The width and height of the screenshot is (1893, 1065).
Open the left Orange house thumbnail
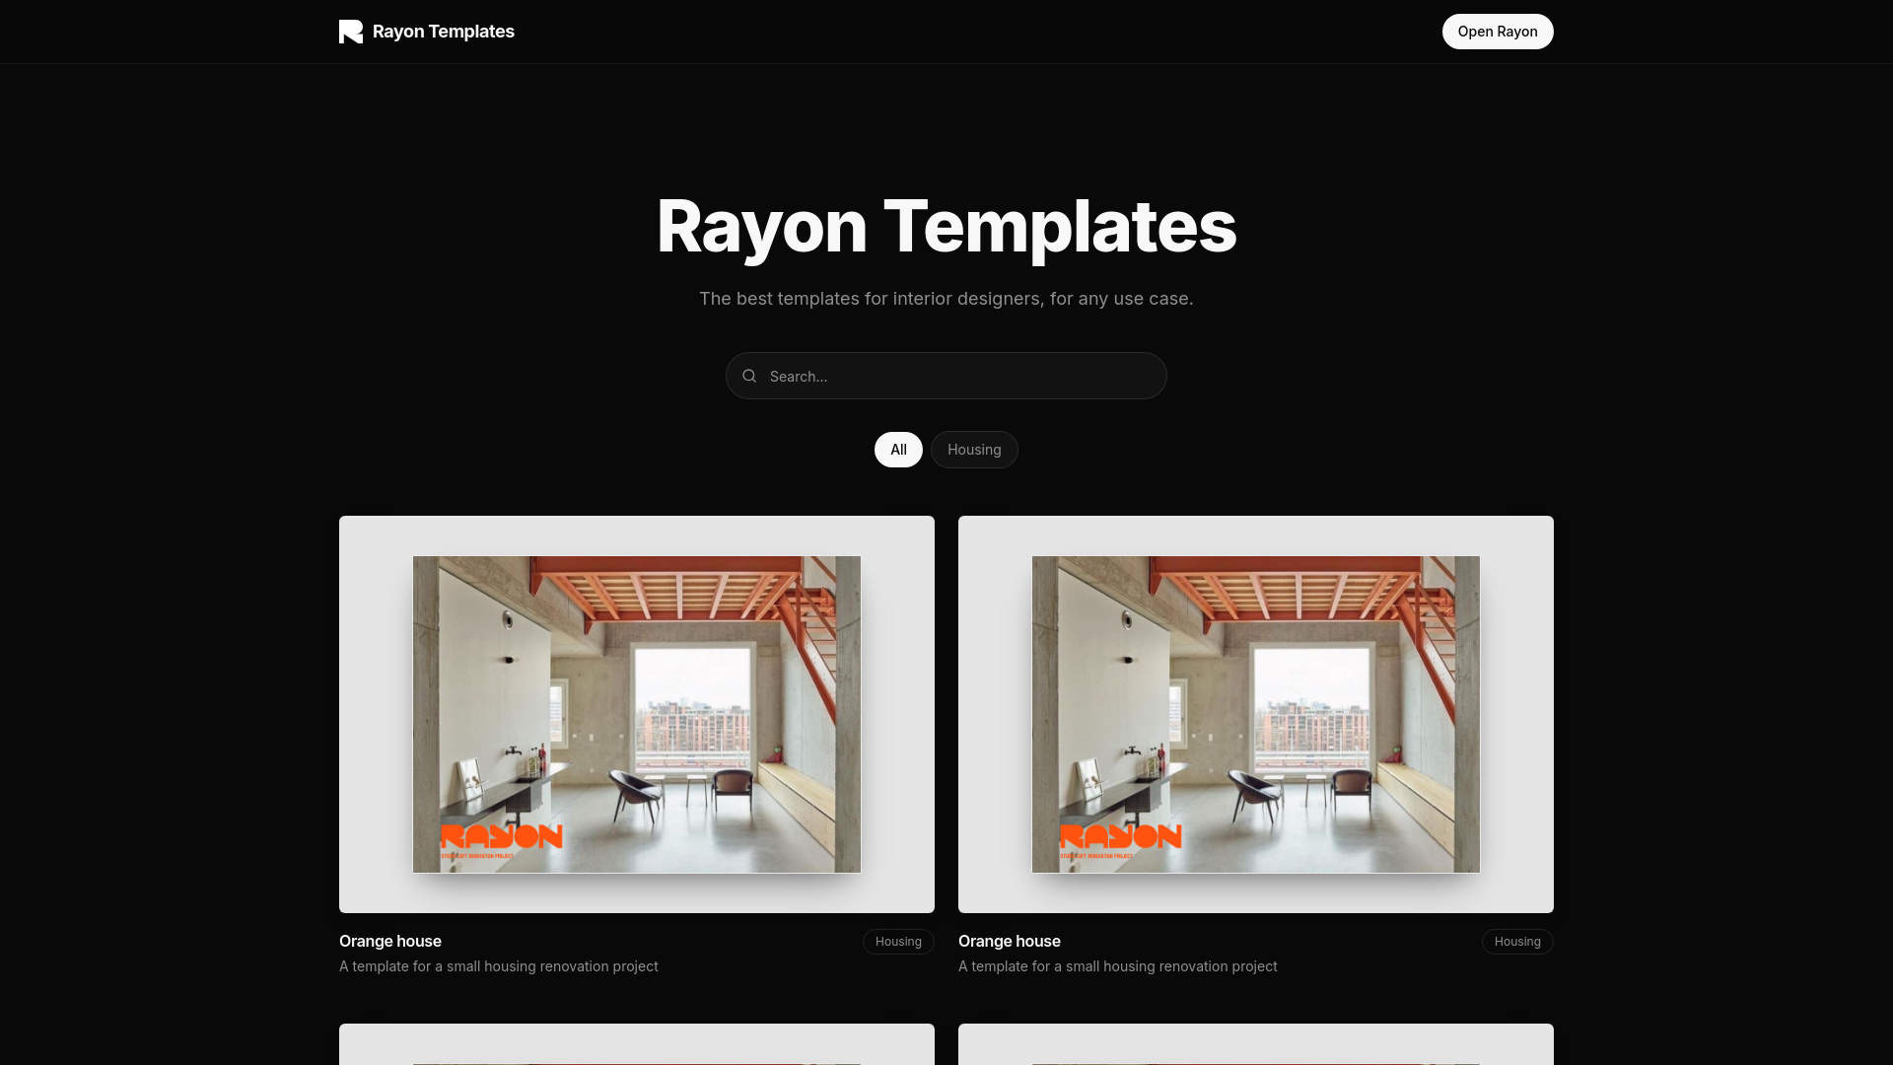(637, 714)
